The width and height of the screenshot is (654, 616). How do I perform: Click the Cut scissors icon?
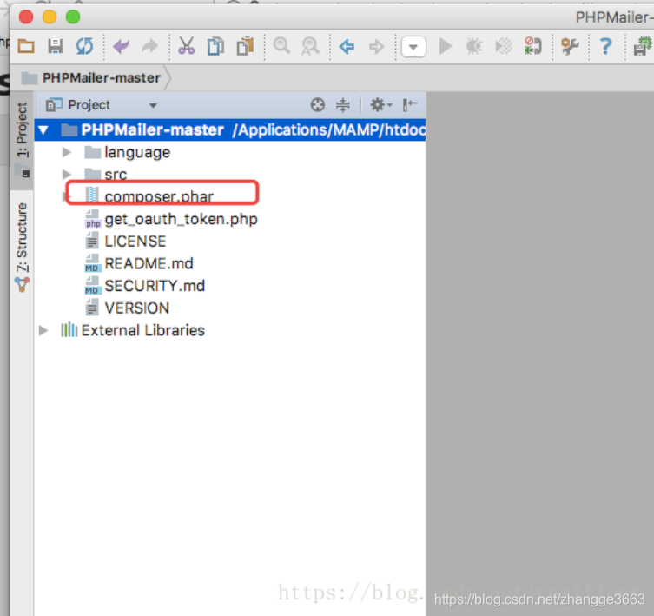click(187, 46)
